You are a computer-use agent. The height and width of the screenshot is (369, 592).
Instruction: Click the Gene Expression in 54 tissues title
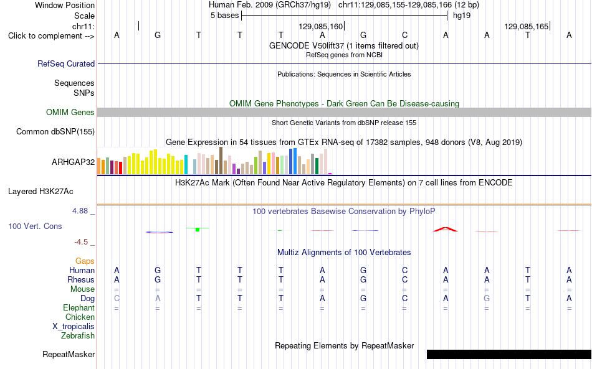point(344,142)
